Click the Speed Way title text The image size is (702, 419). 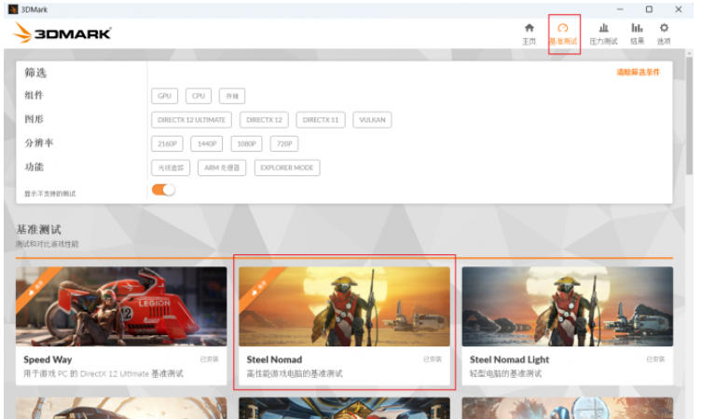coord(48,359)
